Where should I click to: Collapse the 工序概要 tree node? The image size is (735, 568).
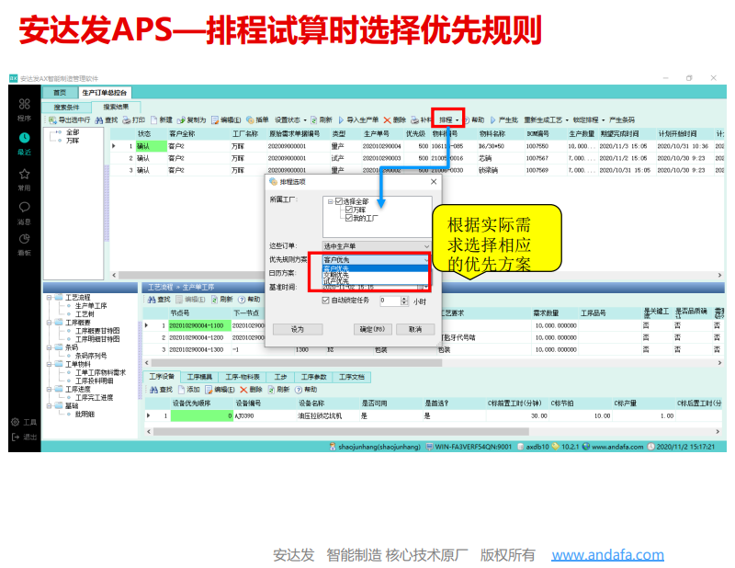tap(50, 323)
